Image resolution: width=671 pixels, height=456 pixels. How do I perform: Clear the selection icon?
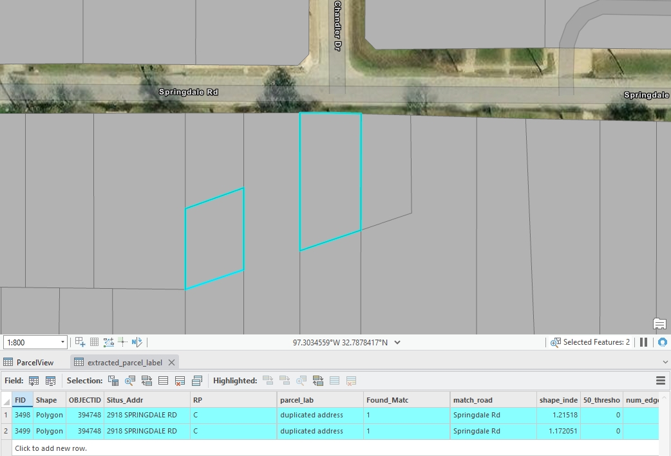(x=164, y=381)
